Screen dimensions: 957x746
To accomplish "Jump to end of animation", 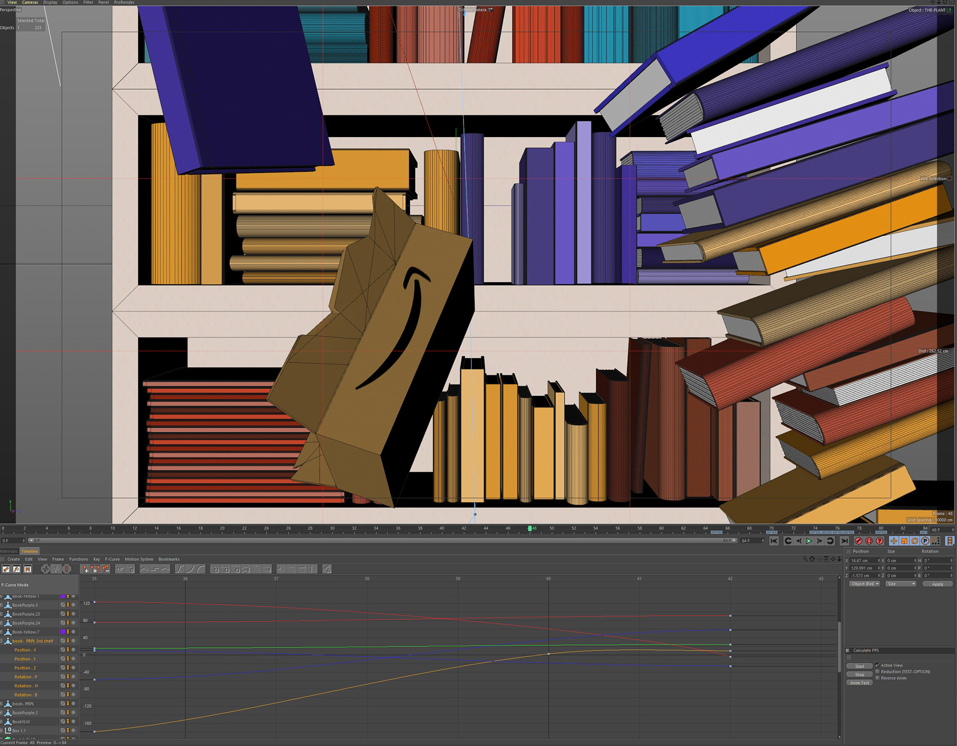I will click(844, 541).
